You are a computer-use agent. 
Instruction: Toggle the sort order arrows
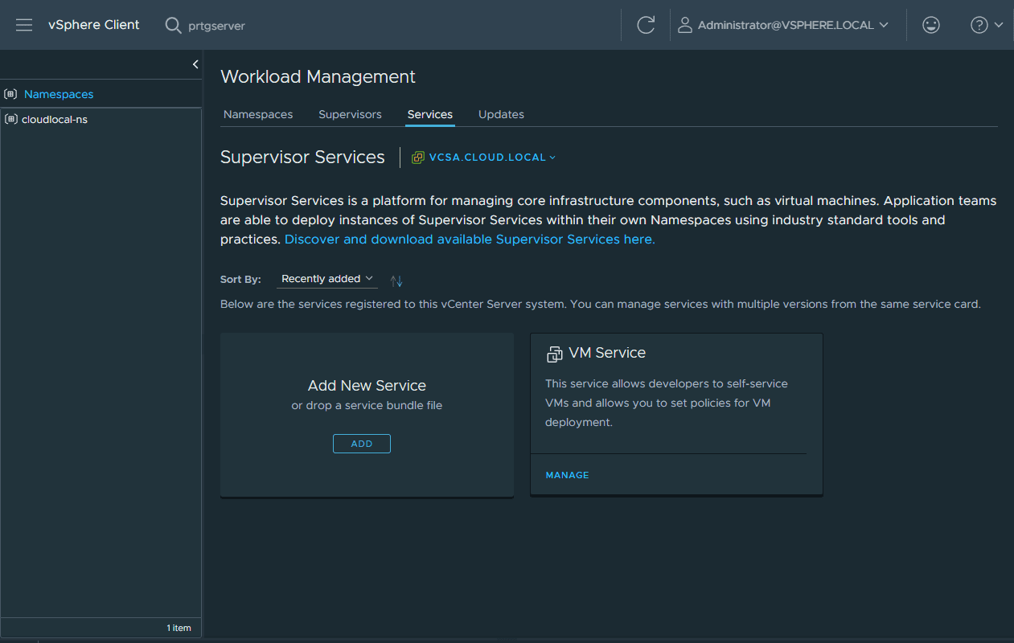(x=396, y=281)
